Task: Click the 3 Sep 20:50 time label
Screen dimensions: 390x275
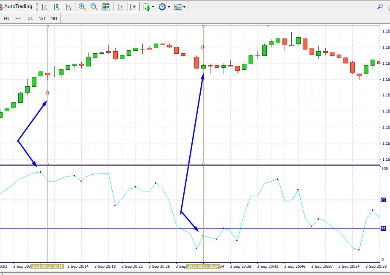Action: coord(322,266)
